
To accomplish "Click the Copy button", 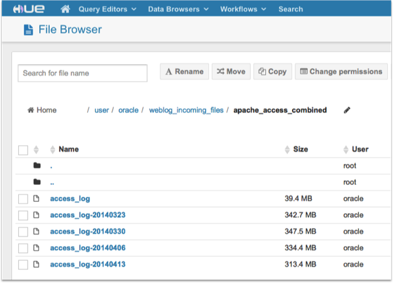I will (272, 71).
